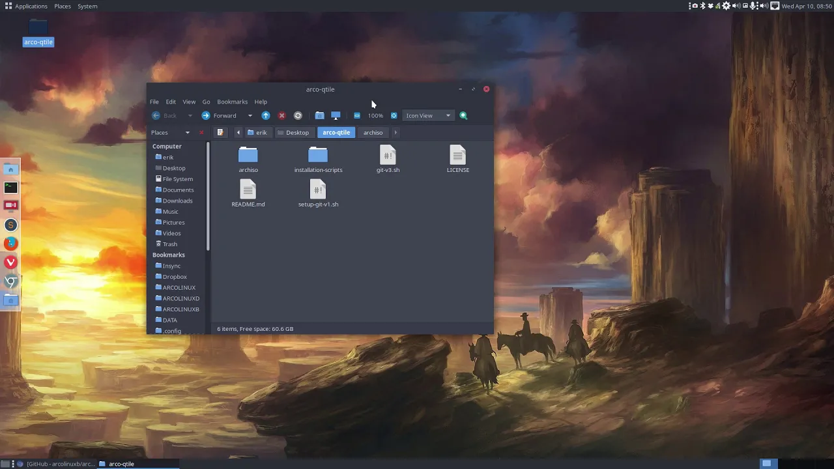Zoom in using the plus icon
Image resolution: width=834 pixels, height=469 pixels.
(394, 115)
